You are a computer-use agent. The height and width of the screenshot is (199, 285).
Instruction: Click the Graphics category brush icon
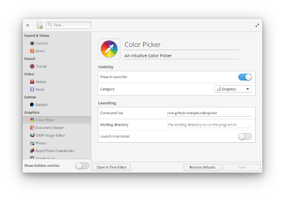[x=219, y=89]
